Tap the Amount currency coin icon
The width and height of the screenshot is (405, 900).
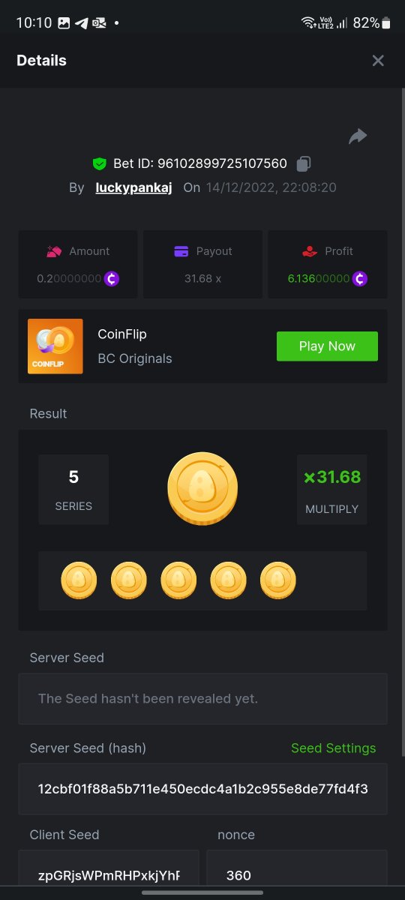click(x=111, y=278)
